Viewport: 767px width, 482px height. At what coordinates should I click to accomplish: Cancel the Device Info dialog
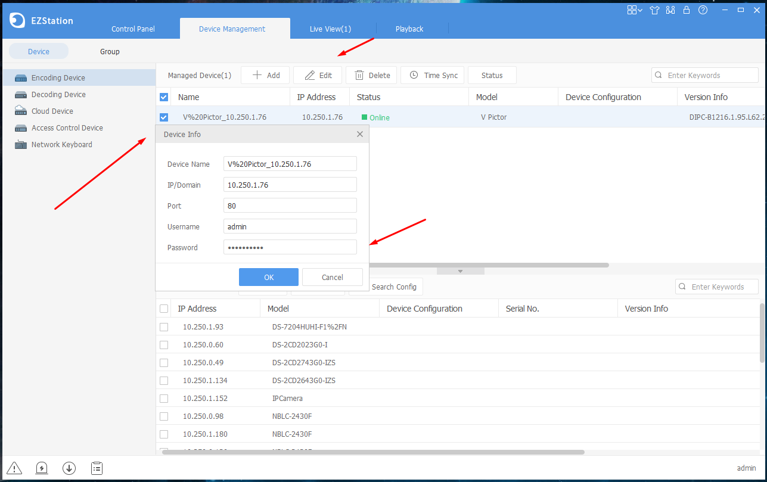pos(333,277)
